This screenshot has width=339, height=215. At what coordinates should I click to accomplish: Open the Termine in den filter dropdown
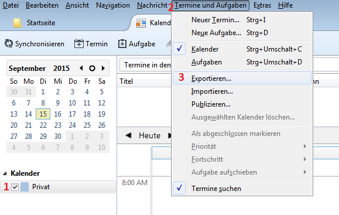145,65
